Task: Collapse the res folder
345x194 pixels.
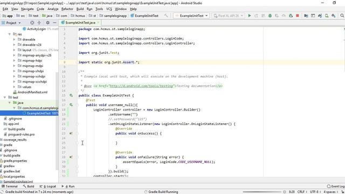Action: tap(10, 34)
